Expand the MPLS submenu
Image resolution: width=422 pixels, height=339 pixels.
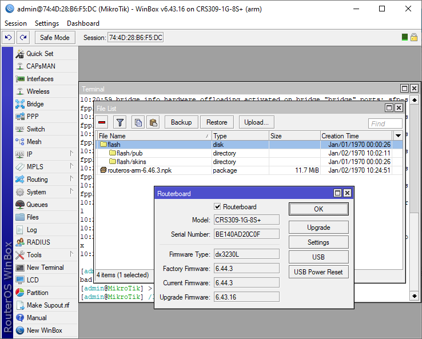click(71, 166)
